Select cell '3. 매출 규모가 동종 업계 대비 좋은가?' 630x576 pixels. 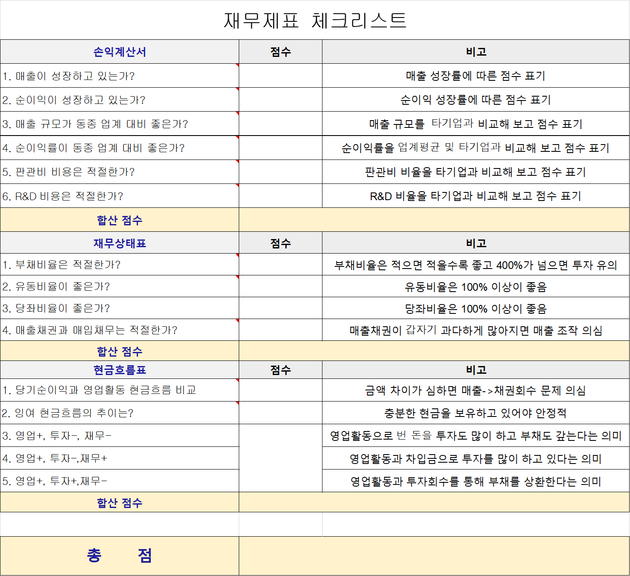point(120,124)
